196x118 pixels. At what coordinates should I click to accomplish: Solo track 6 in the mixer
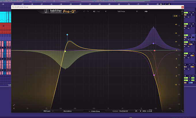point(190,53)
